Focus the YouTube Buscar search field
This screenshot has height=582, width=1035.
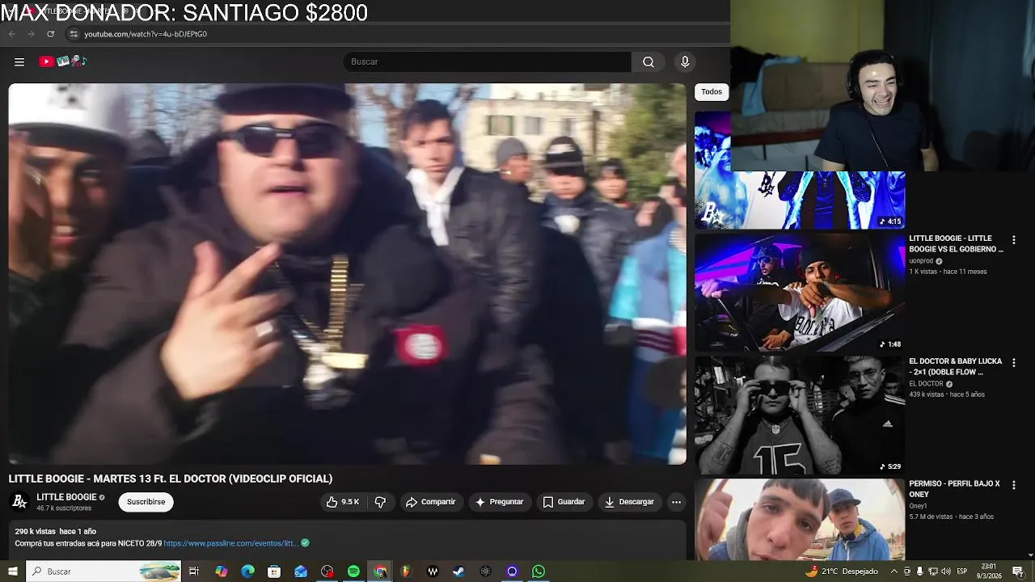[x=488, y=61]
